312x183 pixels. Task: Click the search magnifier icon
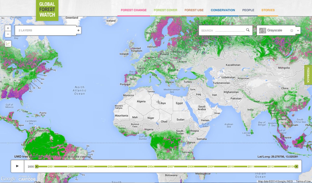[x=248, y=30]
